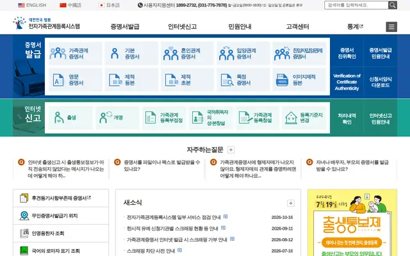Open the 출생통보제 banner image
This screenshot has width=410, height=256.
352,223
